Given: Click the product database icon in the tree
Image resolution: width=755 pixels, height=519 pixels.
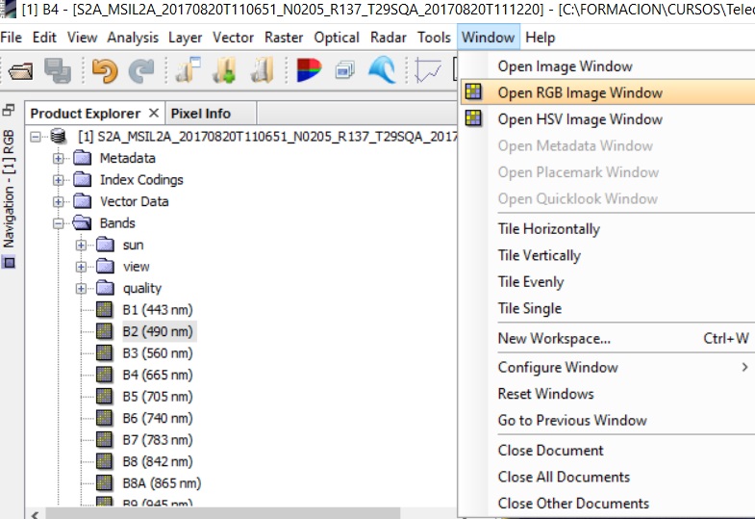Looking at the screenshot, I should [59, 137].
